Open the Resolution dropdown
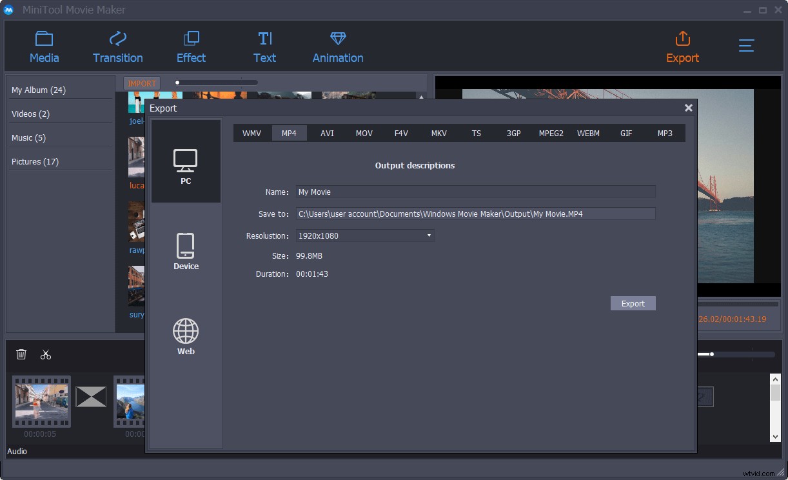This screenshot has height=480, width=788. coord(428,235)
